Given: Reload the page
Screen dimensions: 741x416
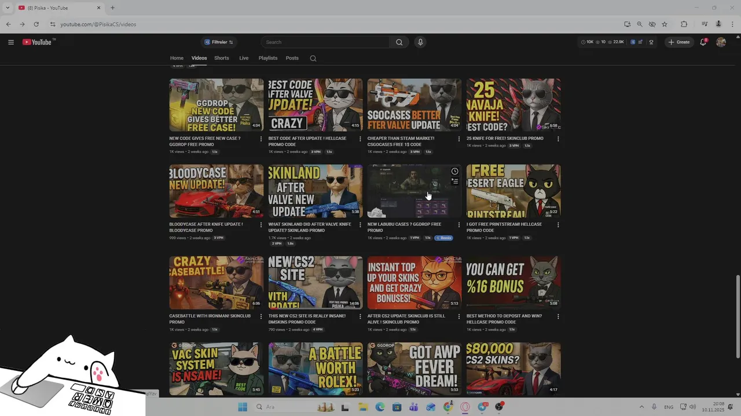Looking at the screenshot, I should pyautogui.click(x=36, y=24).
